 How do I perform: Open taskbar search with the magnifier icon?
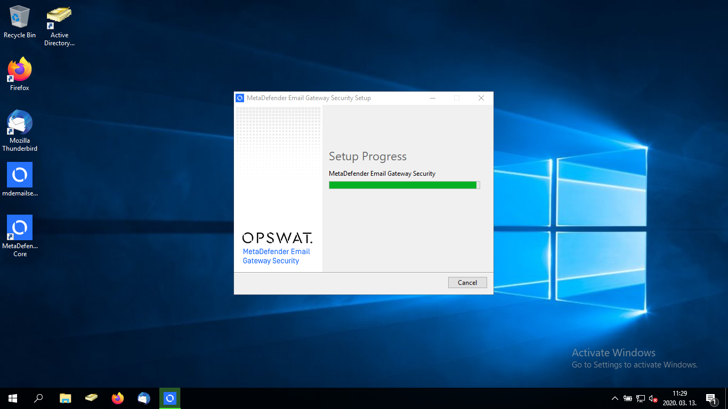(39, 398)
